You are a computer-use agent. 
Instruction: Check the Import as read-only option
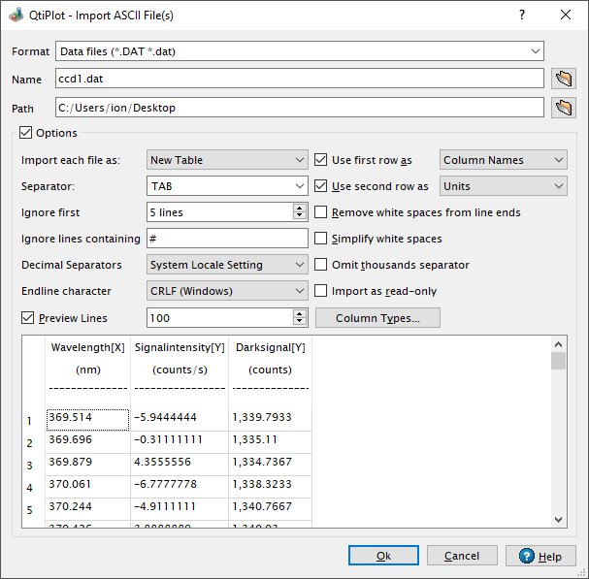click(323, 290)
